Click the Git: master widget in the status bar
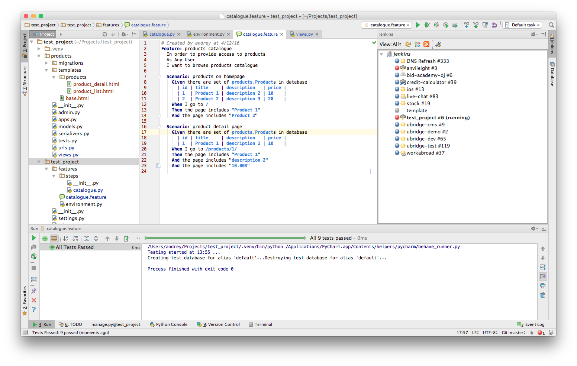 [x=513, y=333]
